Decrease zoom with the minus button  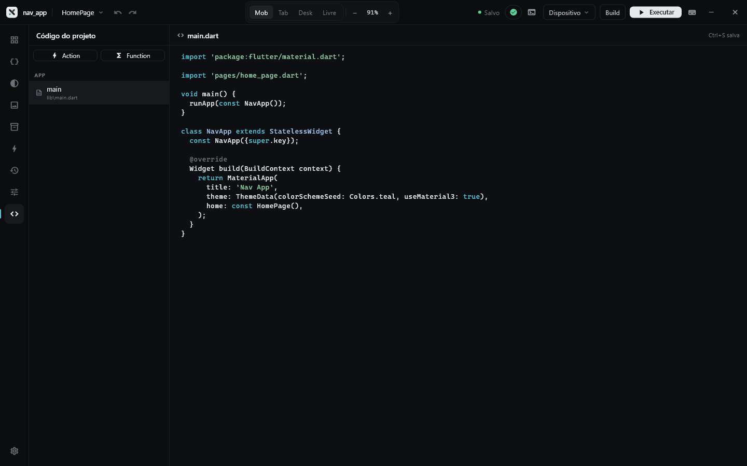(x=355, y=12)
